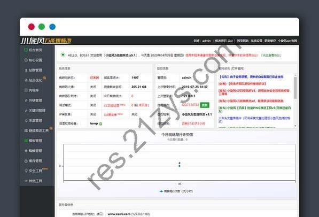This screenshot has height=217, width=319.
Task: Click the link icon beside 外链管理
Action: pyautogui.click(x=26, y=100)
